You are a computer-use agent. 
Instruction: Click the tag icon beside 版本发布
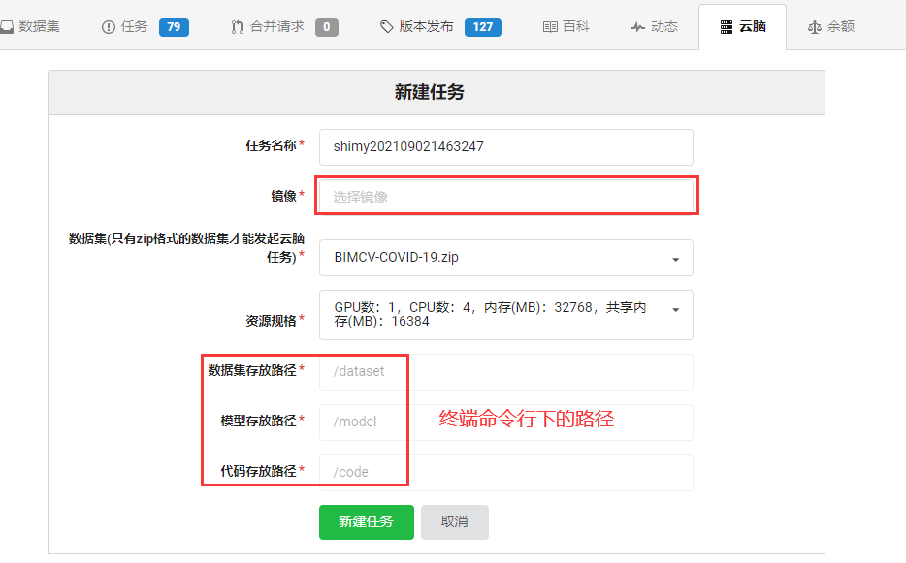pos(386,26)
